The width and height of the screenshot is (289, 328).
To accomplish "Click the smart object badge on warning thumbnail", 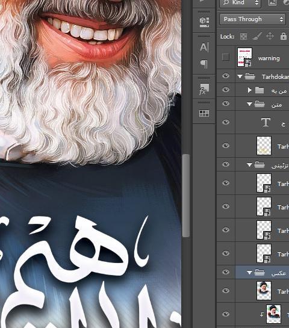I will pos(248,63).
